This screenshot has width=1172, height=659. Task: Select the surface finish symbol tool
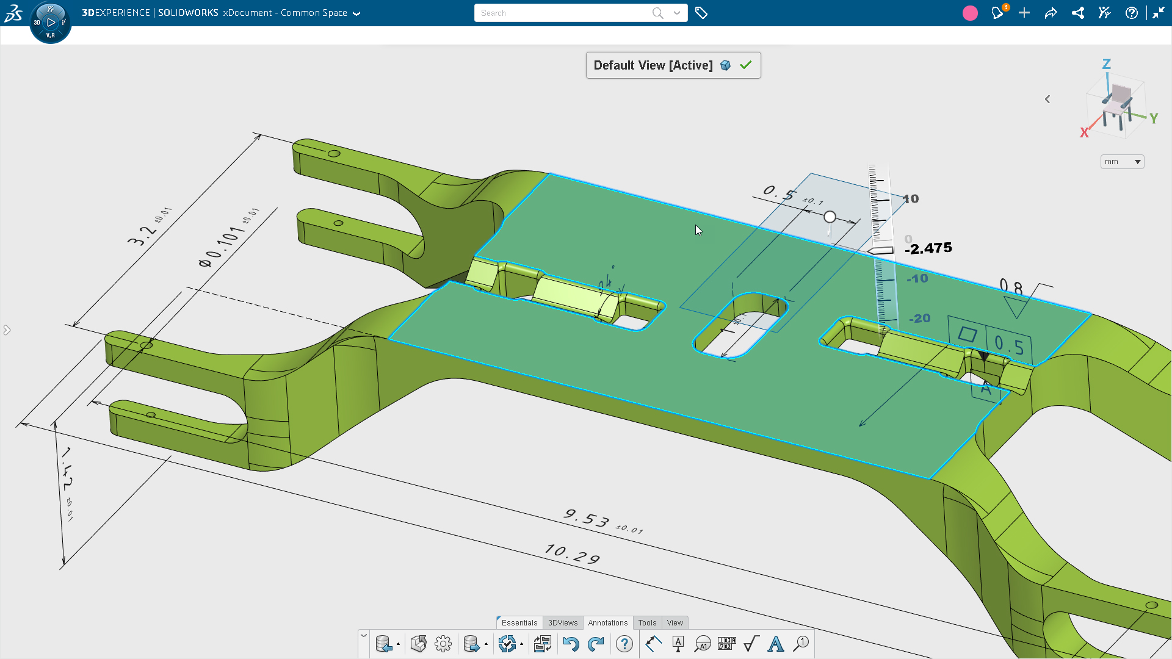point(751,644)
